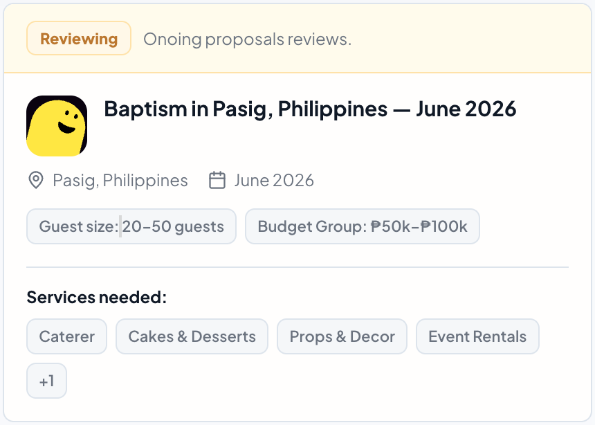595x425 pixels.
Task: Click the Ongoing proposals reviews status message
Action: (248, 39)
